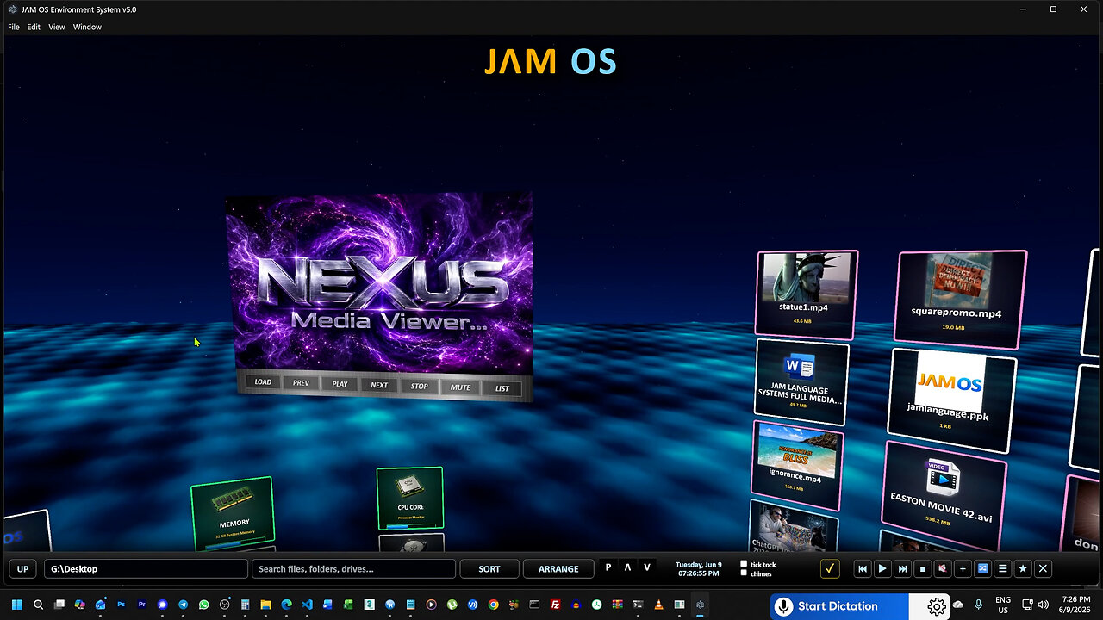Click the UP folder button
This screenshot has height=620, width=1103.
(x=23, y=569)
